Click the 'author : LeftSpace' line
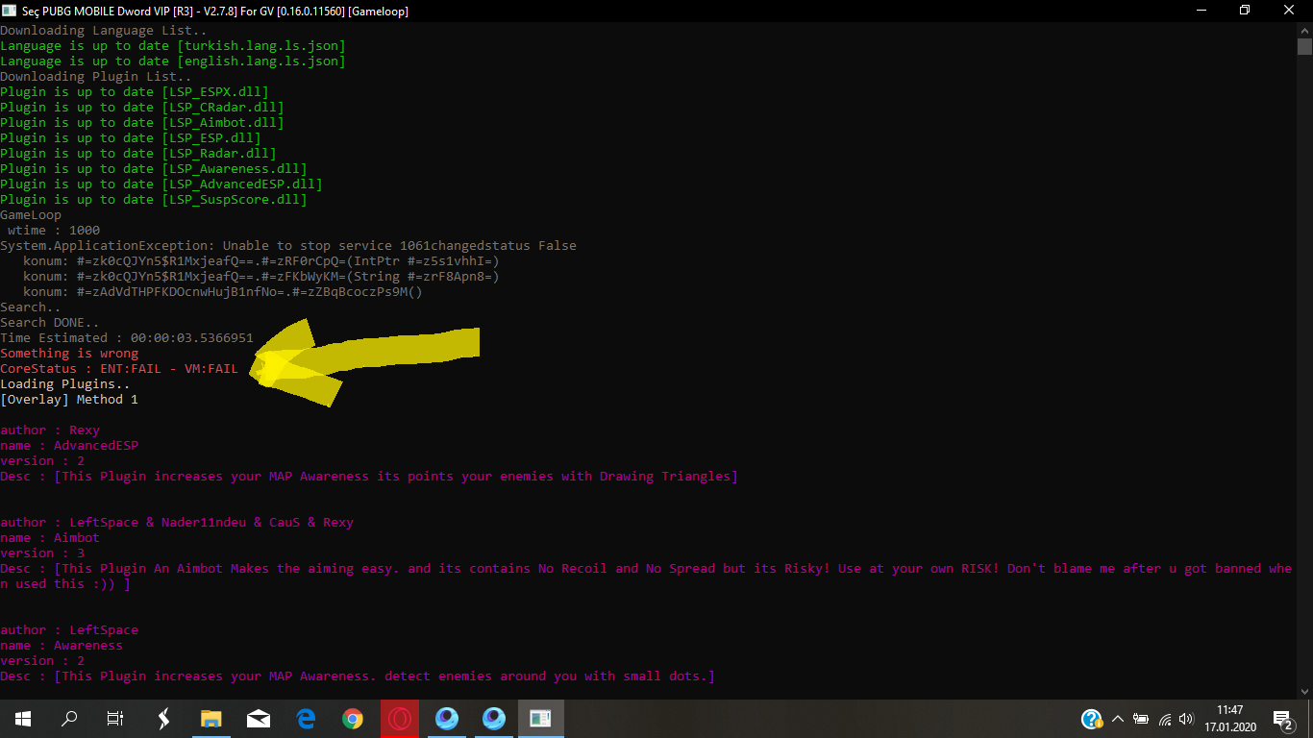Viewport: 1313px width, 738px height. (69, 630)
